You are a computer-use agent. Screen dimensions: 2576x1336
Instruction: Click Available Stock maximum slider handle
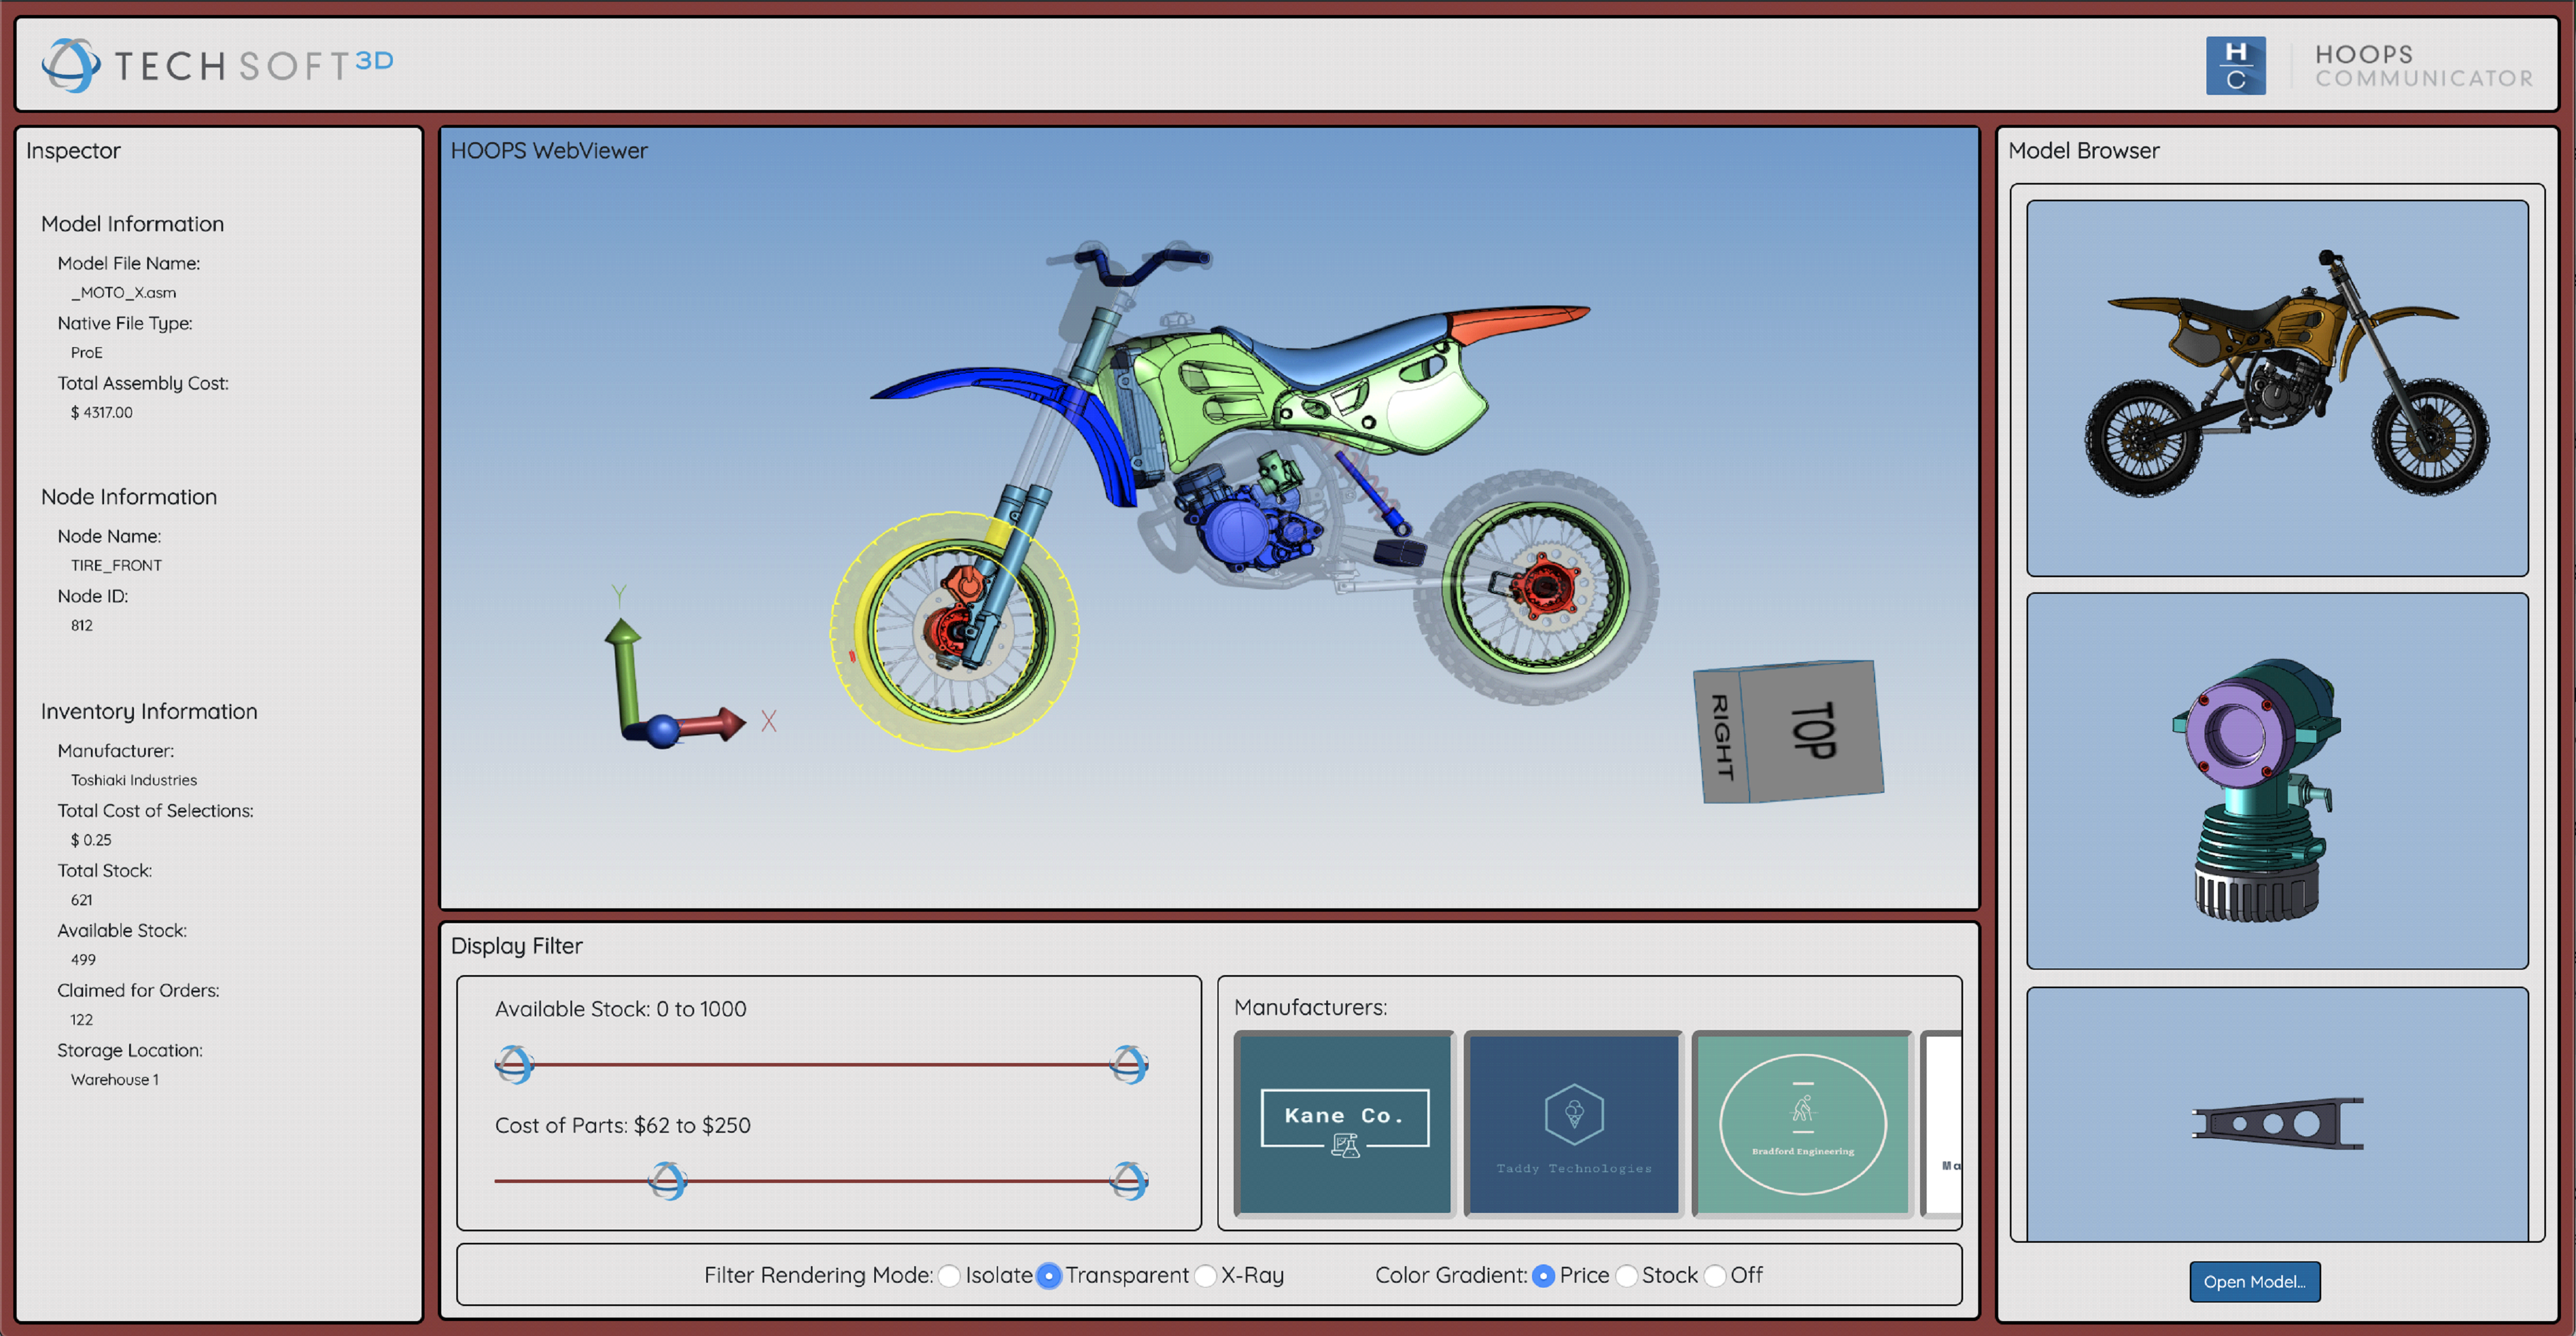[x=1128, y=1065]
